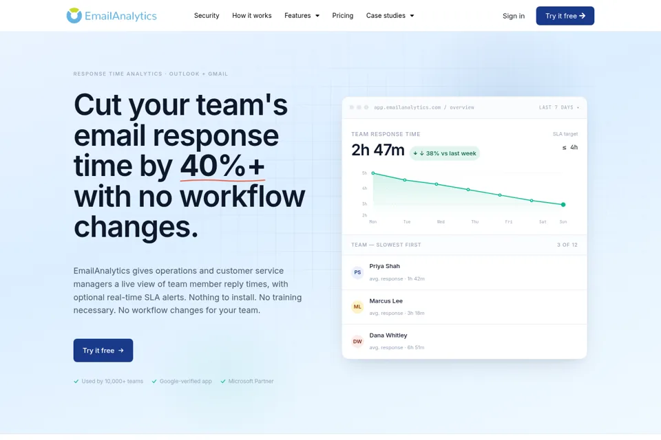Click the Monday data point on chart
Image resolution: width=661 pixels, height=440 pixels.
[373, 173]
